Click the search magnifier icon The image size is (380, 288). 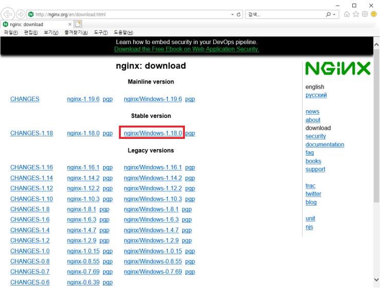(x=329, y=14)
